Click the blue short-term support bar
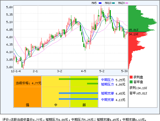Screen dimensions: 160x121 click(79, 93)
